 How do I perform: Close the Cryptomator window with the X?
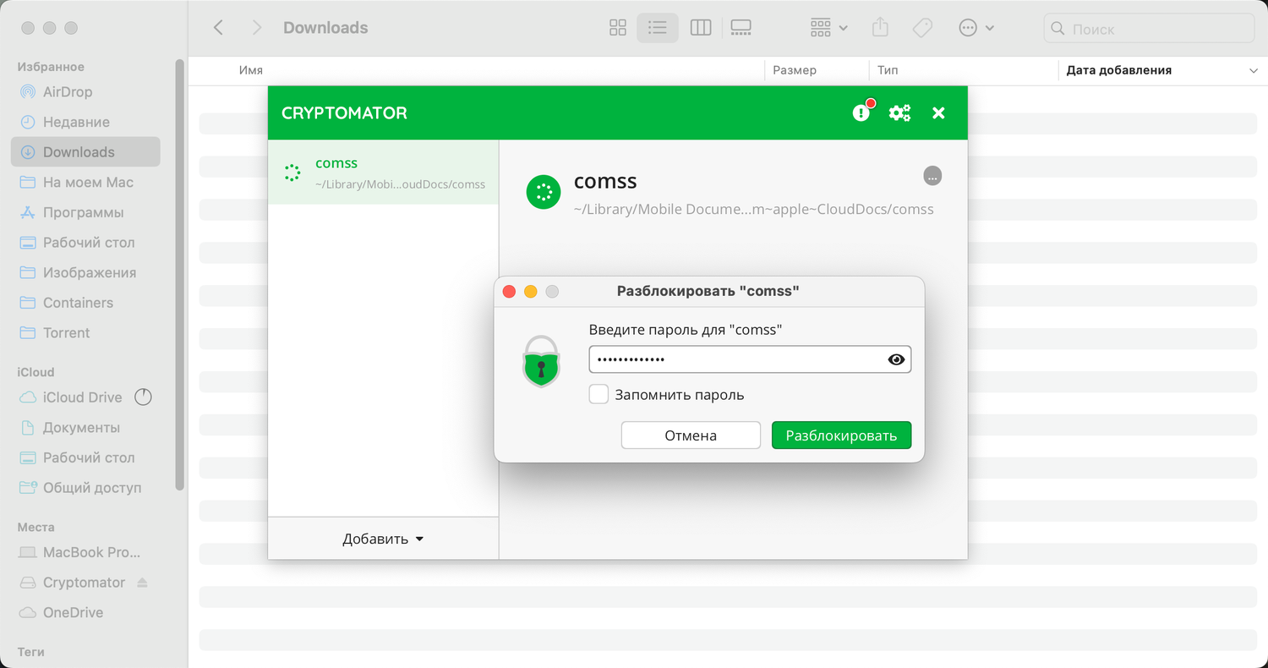click(x=938, y=112)
